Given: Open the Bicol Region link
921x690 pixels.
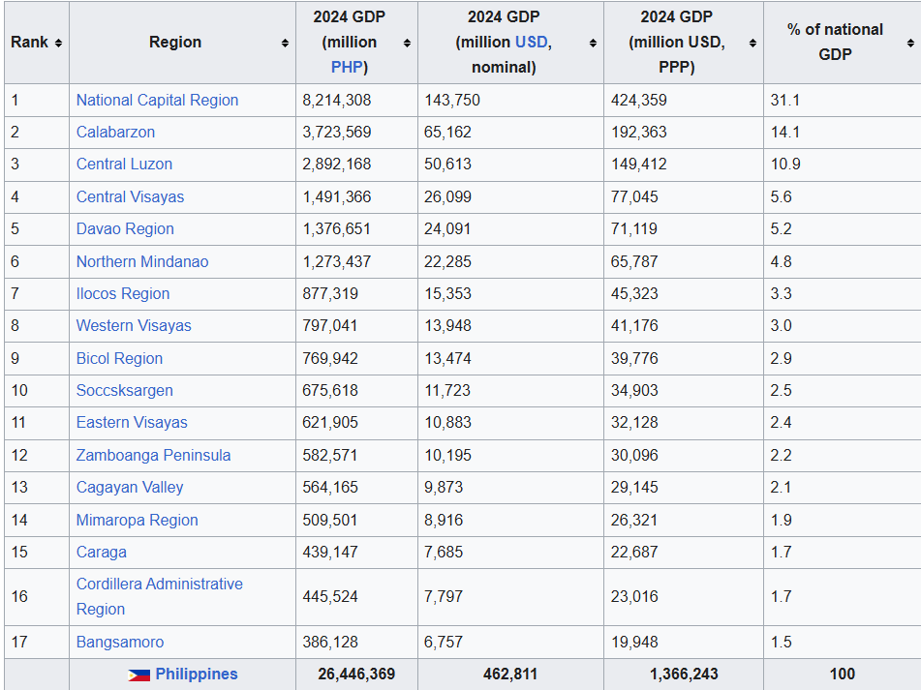Looking at the screenshot, I should click(x=119, y=358).
